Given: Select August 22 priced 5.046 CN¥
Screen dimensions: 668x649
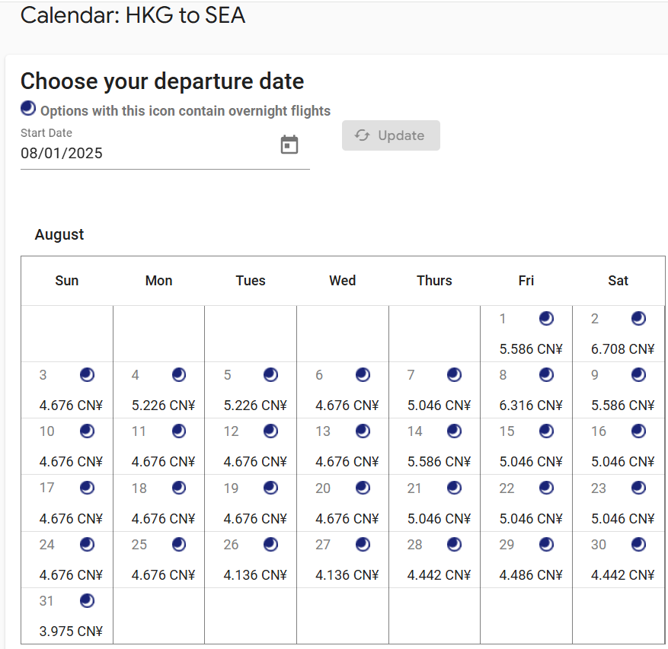Looking at the screenshot, I should (x=526, y=503).
